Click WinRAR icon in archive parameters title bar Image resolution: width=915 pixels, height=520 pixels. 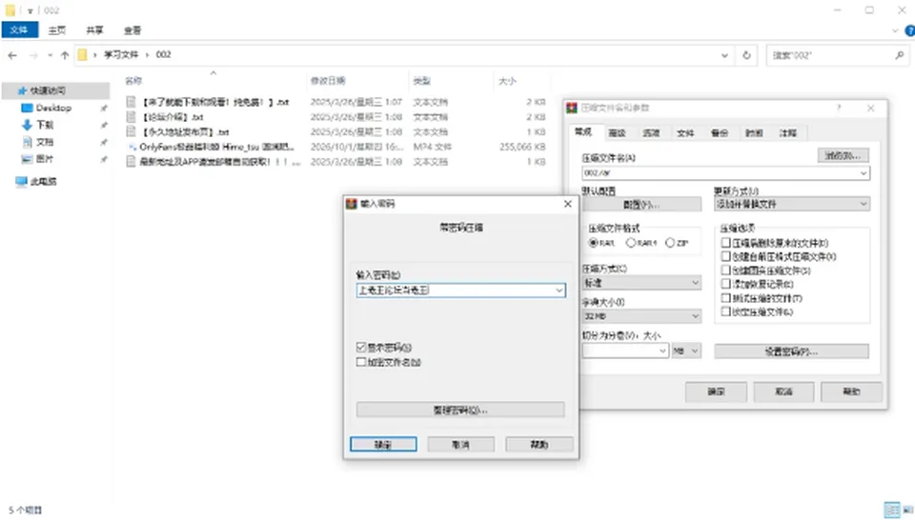tap(572, 108)
